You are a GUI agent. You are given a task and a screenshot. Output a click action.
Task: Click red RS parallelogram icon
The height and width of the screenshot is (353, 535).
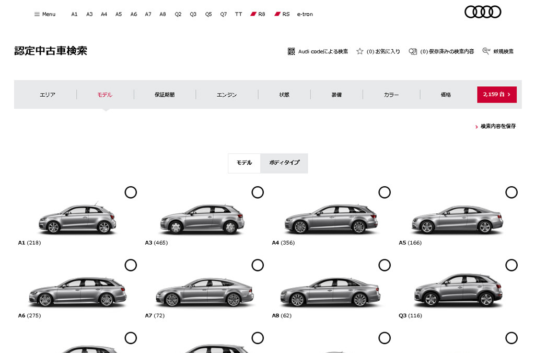[277, 14]
